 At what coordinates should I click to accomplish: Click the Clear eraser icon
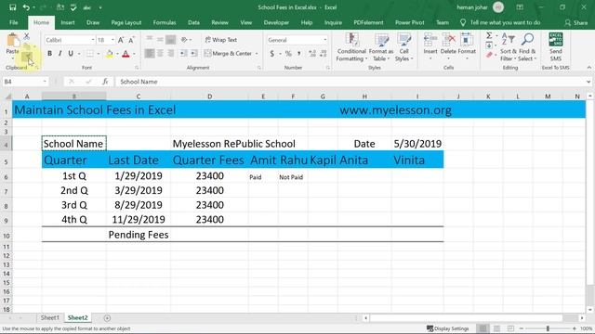(x=489, y=56)
